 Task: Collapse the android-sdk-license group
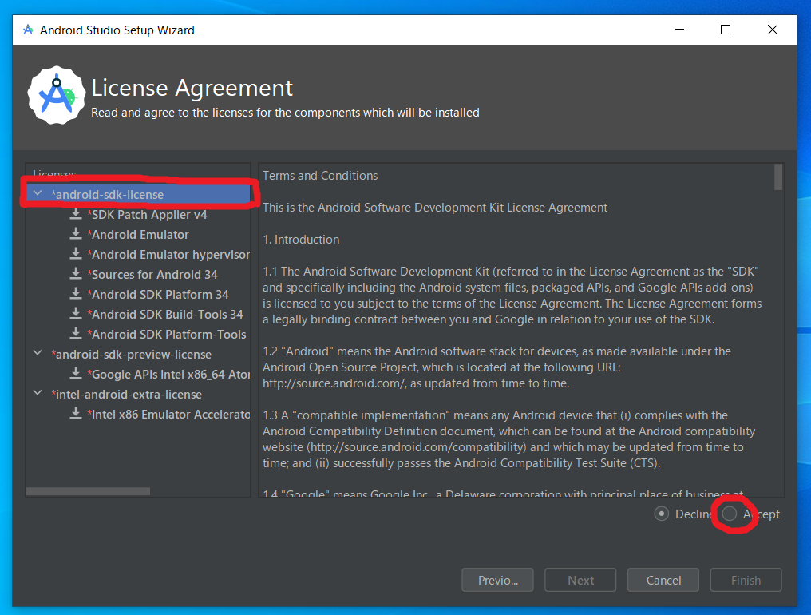(38, 193)
